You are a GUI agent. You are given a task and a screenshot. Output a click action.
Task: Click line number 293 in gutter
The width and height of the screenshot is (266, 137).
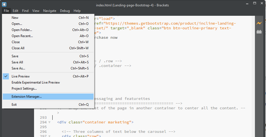(x=43, y=118)
